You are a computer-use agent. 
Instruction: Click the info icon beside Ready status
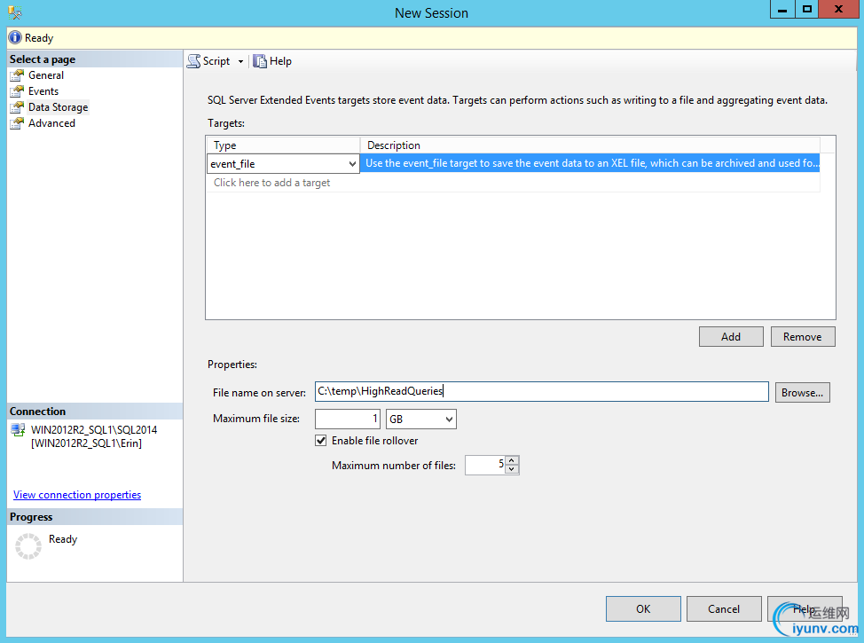pos(15,37)
